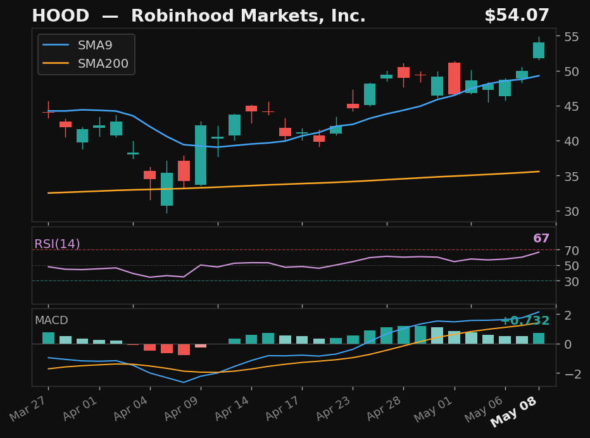Click the Apr 28 date label
This screenshot has width=590, height=438.
coord(384,408)
